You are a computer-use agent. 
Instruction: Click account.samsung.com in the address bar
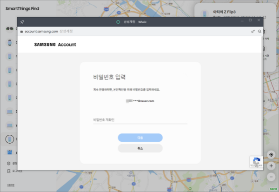41,31
